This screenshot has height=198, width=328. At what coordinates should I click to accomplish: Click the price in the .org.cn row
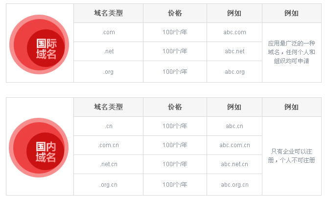pos(175,185)
